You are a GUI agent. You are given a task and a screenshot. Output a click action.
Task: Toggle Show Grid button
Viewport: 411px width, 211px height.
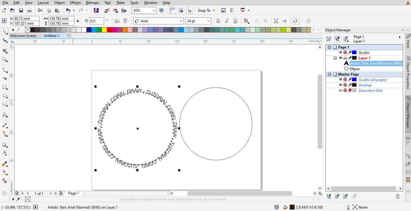181,10
